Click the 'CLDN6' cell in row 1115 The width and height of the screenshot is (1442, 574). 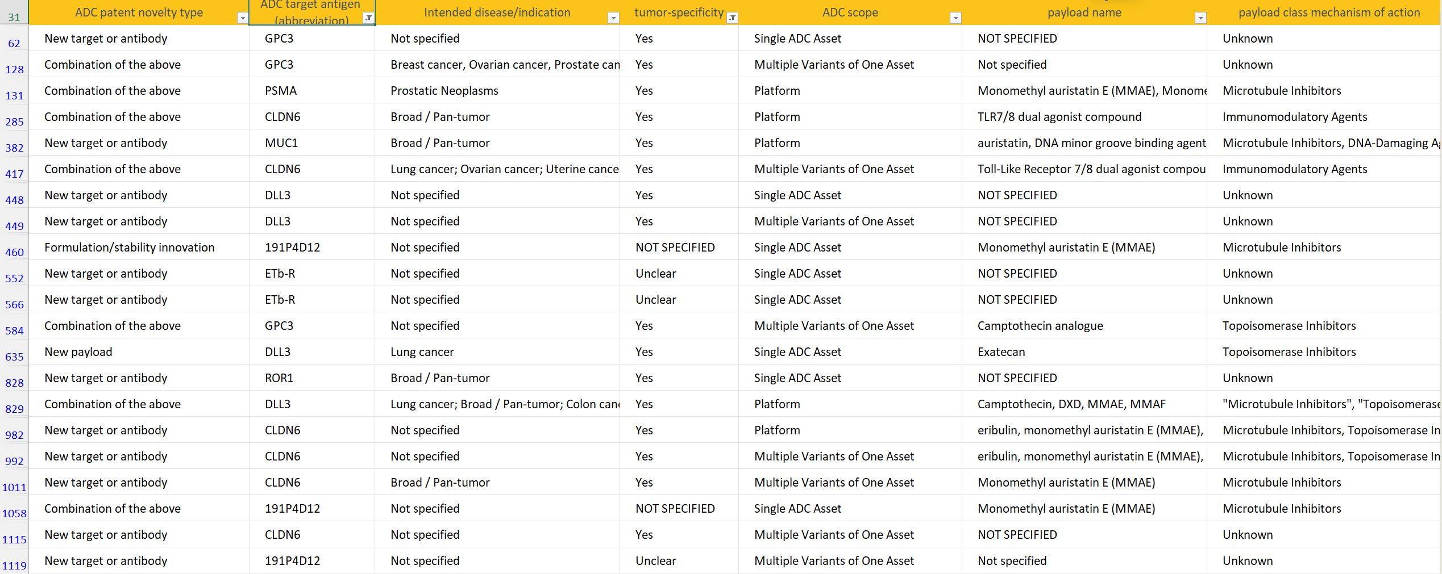[x=312, y=534]
